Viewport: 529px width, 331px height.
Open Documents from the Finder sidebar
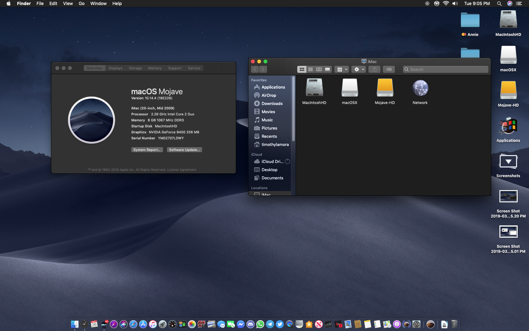[270, 178]
